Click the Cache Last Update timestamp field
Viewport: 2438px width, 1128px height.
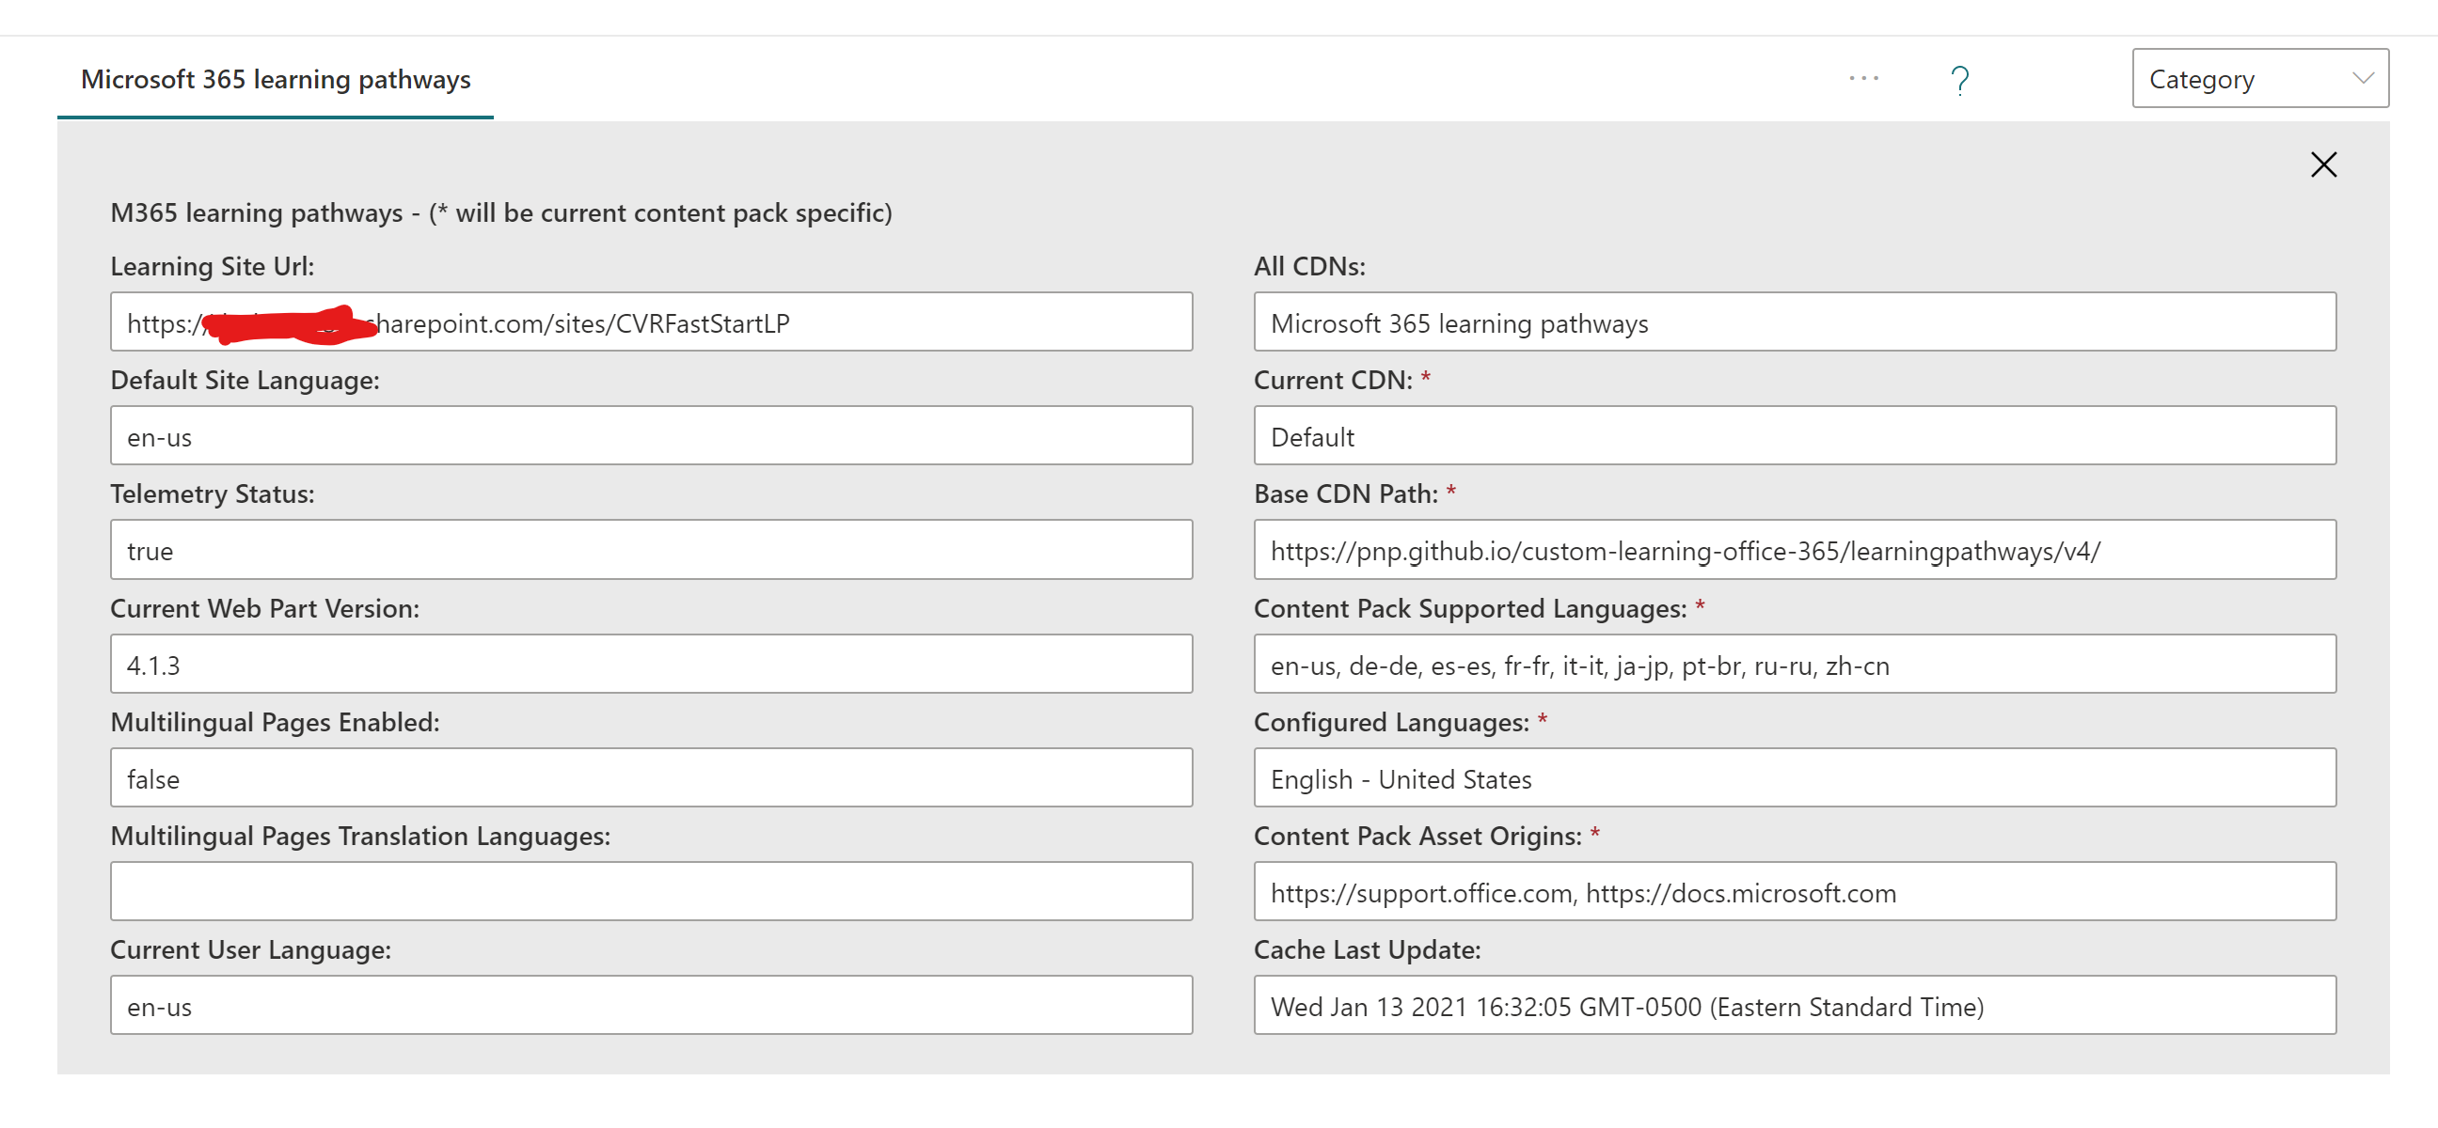click(1796, 1005)
